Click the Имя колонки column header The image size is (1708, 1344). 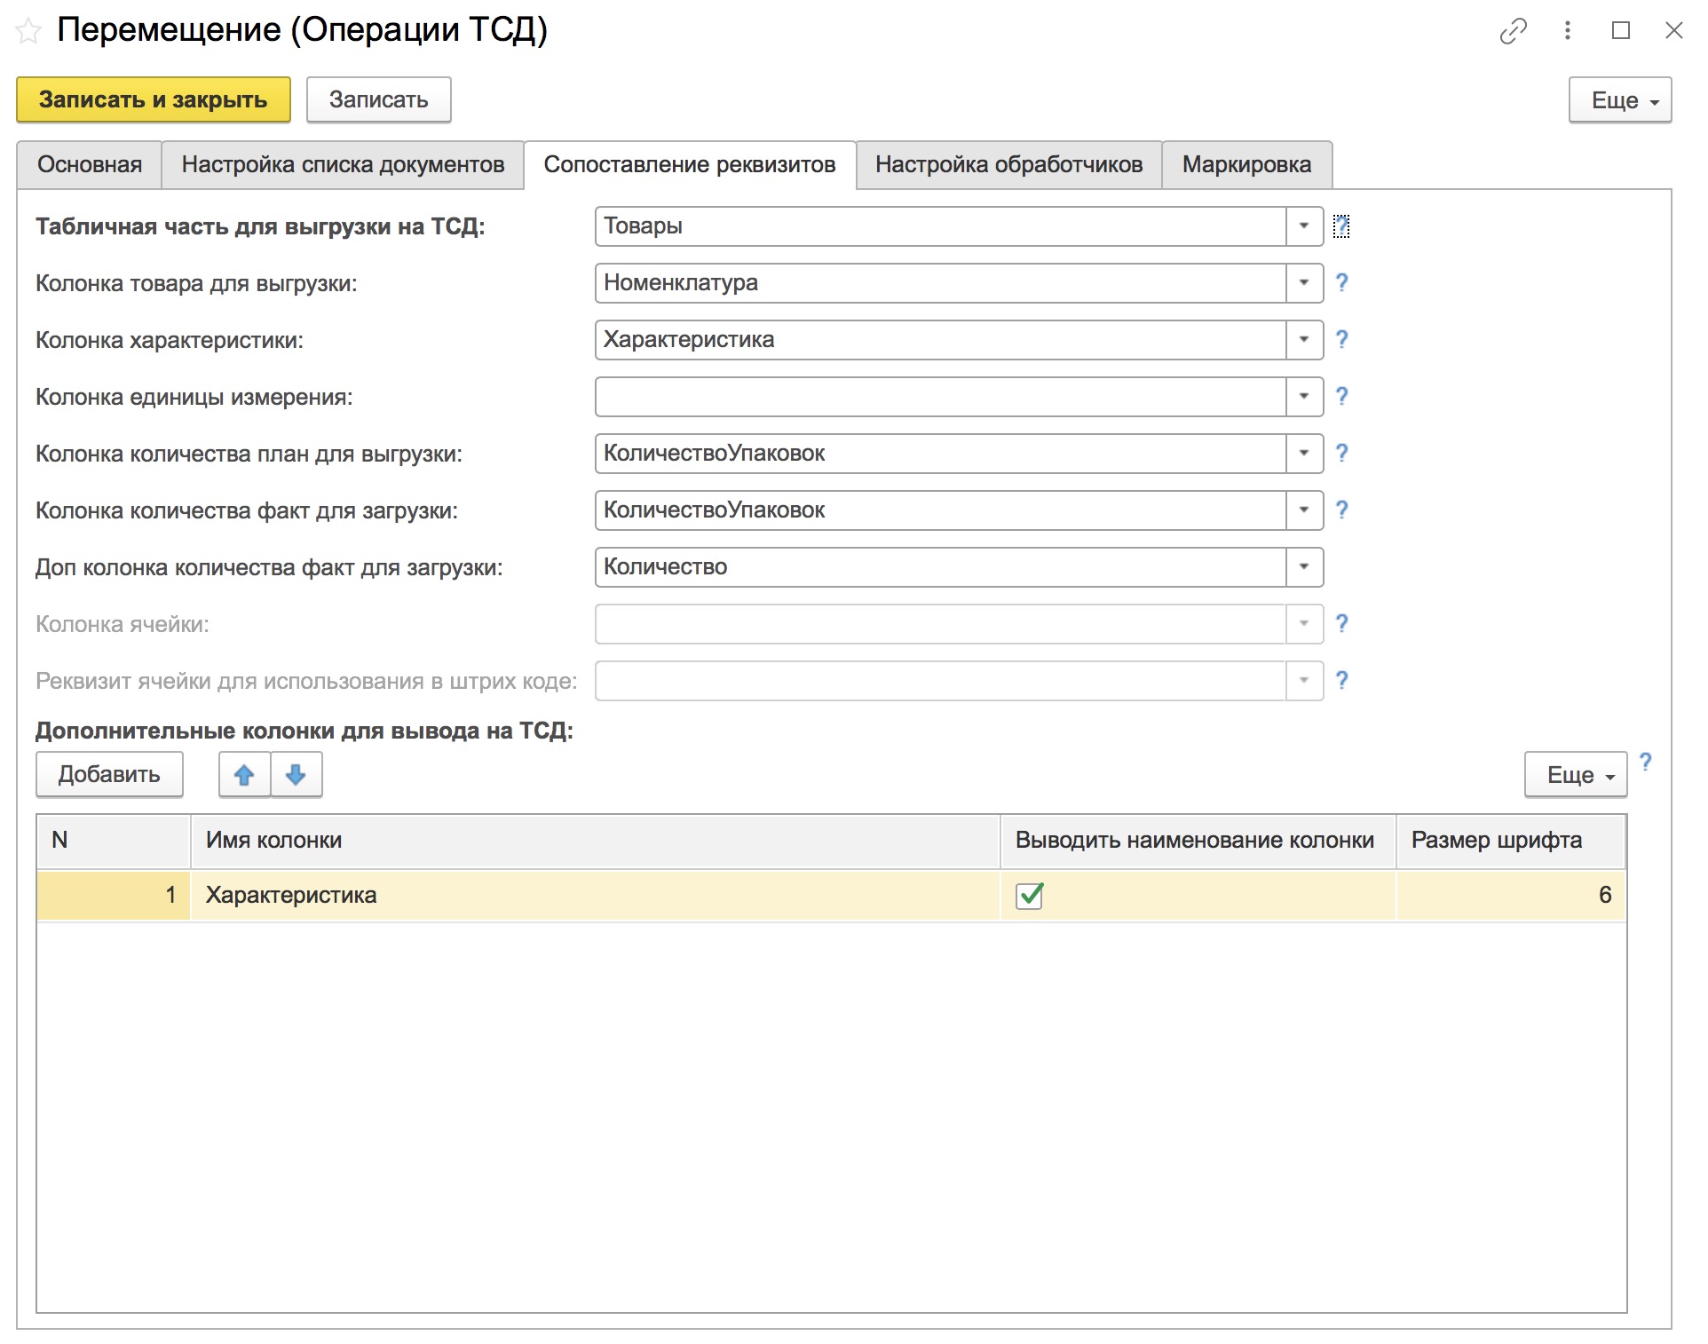[x=596, y=841]
